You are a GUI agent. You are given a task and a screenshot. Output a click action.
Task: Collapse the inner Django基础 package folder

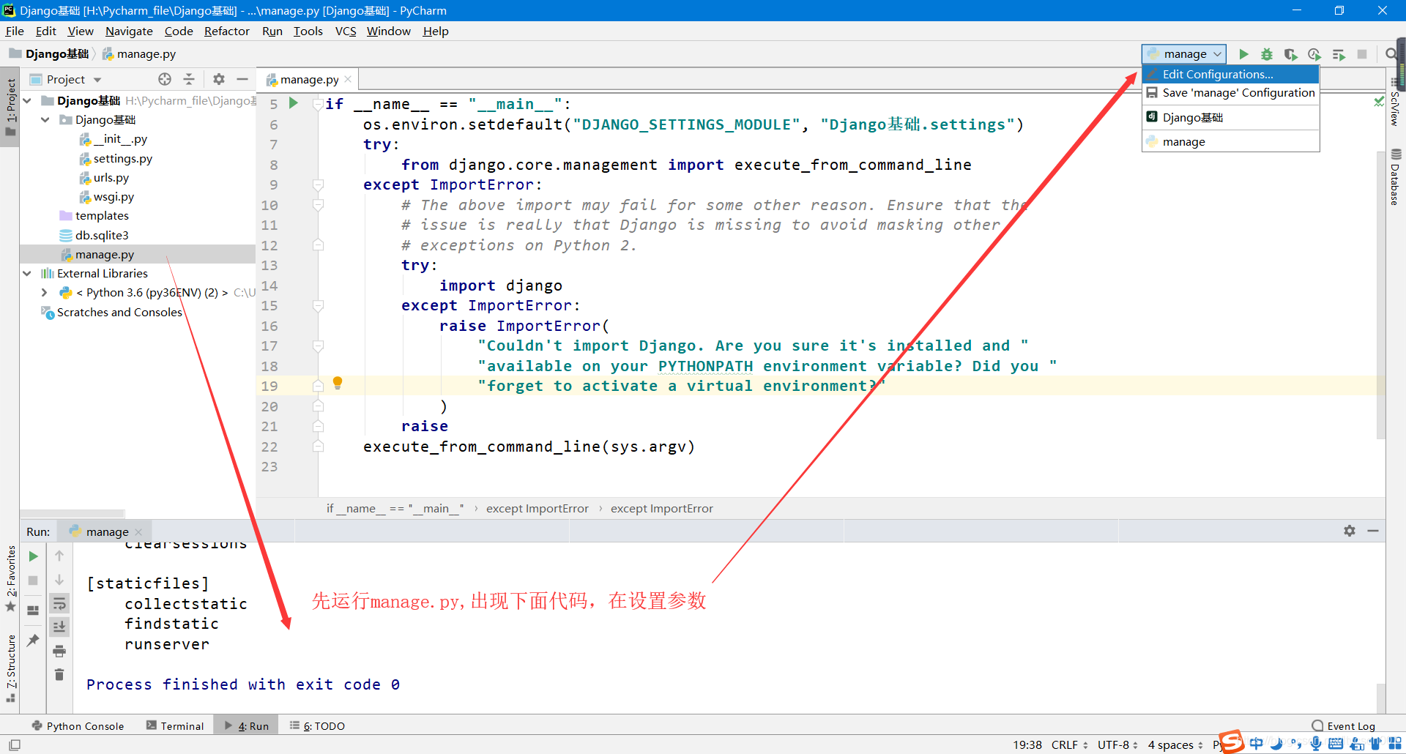(x=45, y=119)
